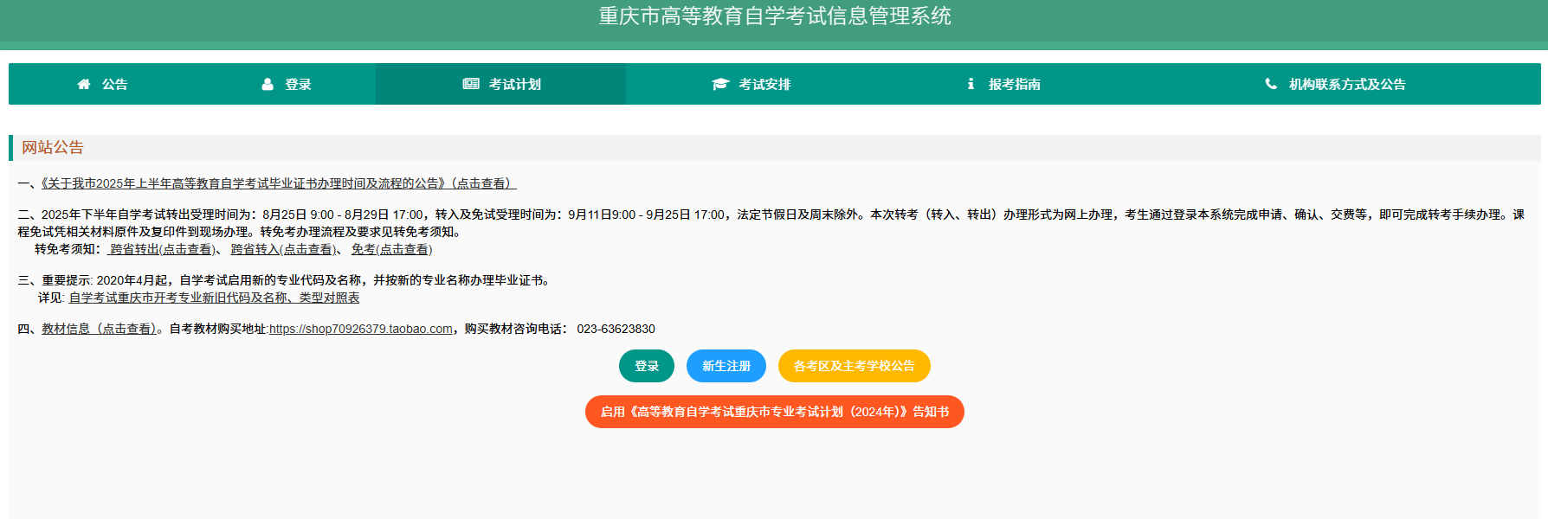Click the orange 2024年考试计划告知书 button
Screen dimensions: 1548x519
pos(774,412)
